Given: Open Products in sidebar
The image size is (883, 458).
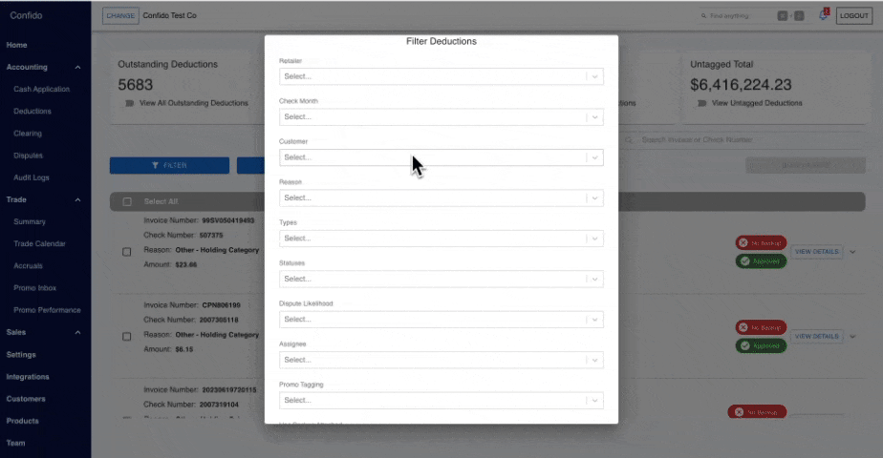Looking at the screenshot, I should (23, 421).
